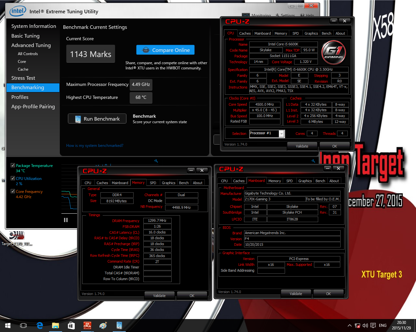
Task: Open Basic Tuning in XTU sidebar
Action: [x=25, y=36]
